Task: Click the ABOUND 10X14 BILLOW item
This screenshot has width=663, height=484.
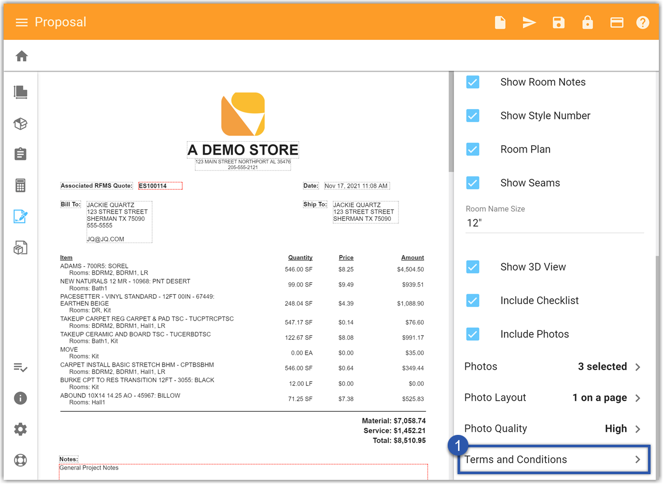Action: click(120, 396)
